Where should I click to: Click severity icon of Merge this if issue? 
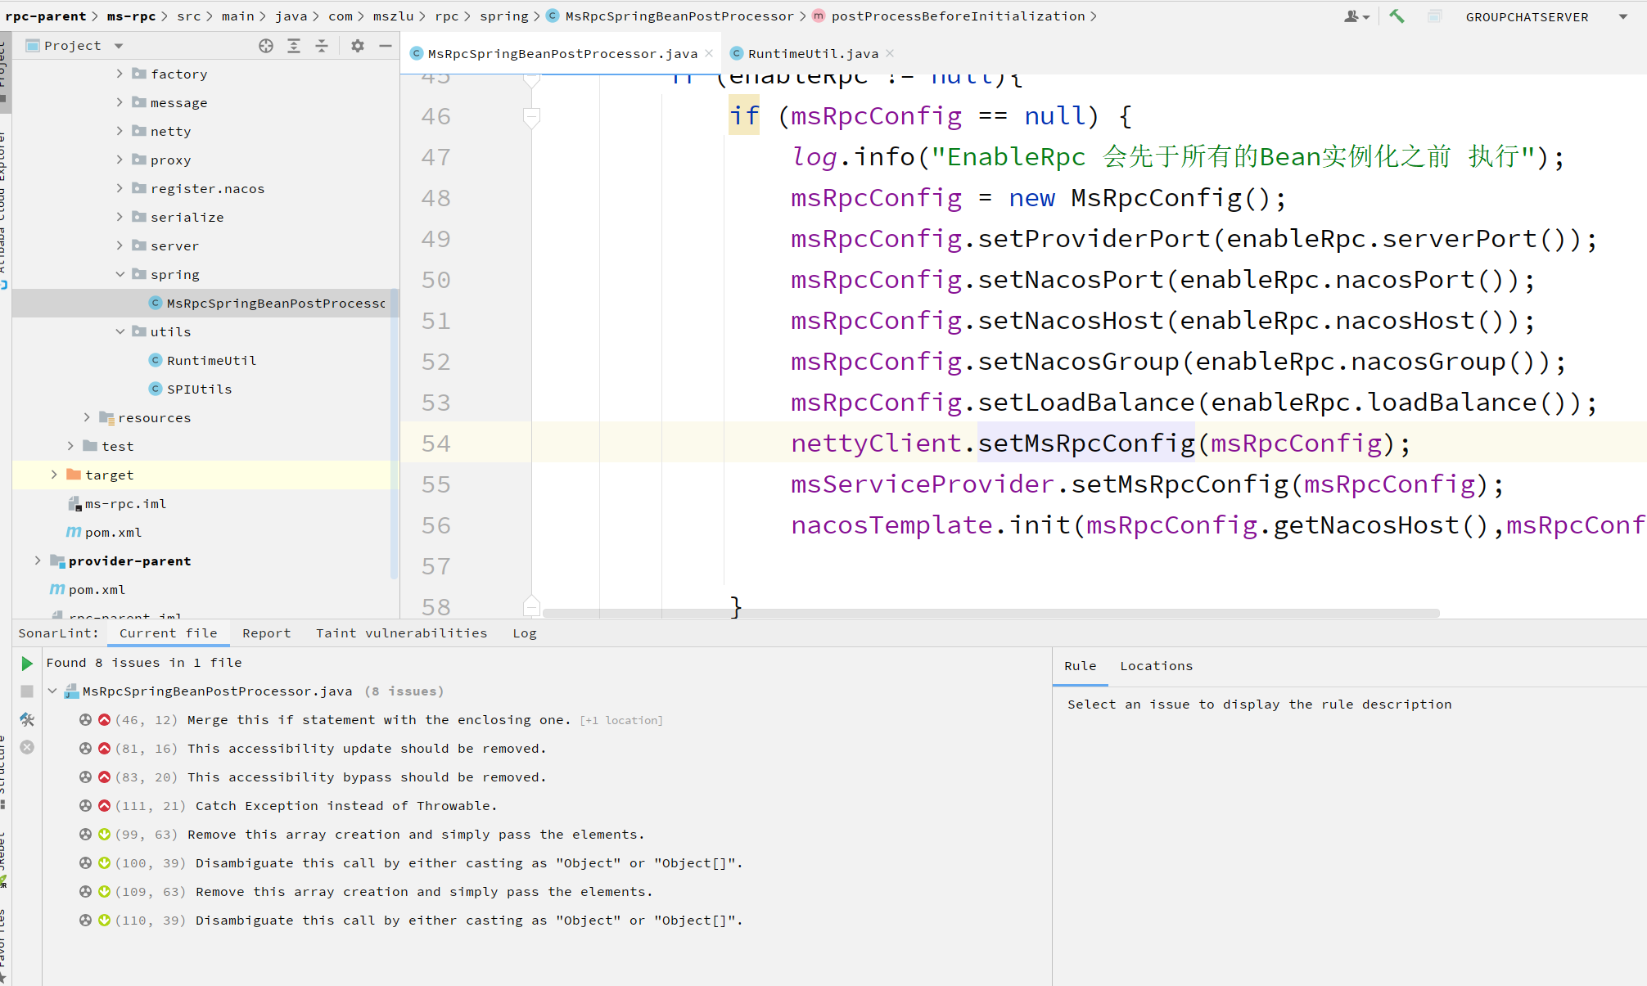point(104,720)
